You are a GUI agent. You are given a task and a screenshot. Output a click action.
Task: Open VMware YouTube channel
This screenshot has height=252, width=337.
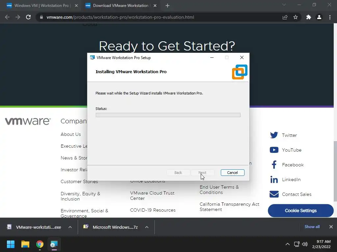pyautogui.click(x=285, y=150)
